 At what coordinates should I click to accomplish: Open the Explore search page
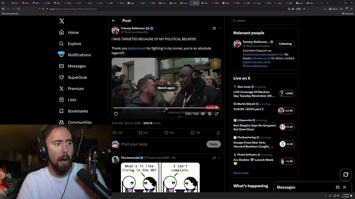[70, 44]
